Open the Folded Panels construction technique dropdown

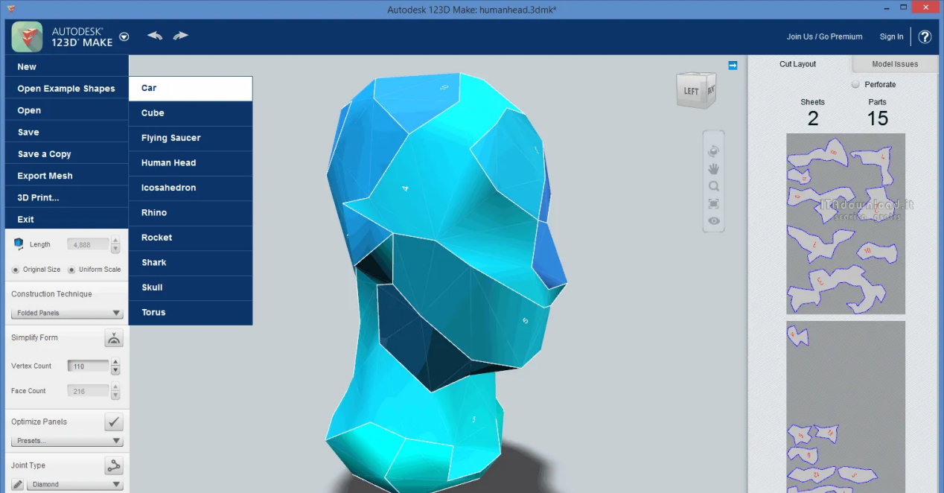click(x=67, y=313)
